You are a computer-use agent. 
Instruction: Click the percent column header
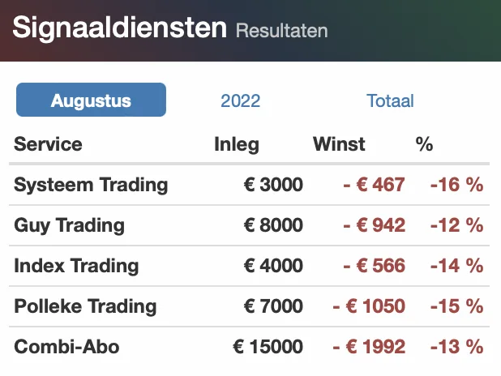point(424,144)
